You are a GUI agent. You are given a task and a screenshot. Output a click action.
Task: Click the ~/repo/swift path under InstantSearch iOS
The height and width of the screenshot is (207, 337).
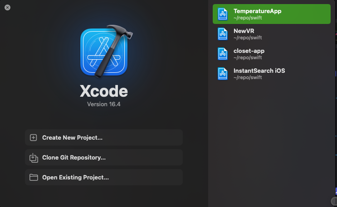(x=248, y=77)
